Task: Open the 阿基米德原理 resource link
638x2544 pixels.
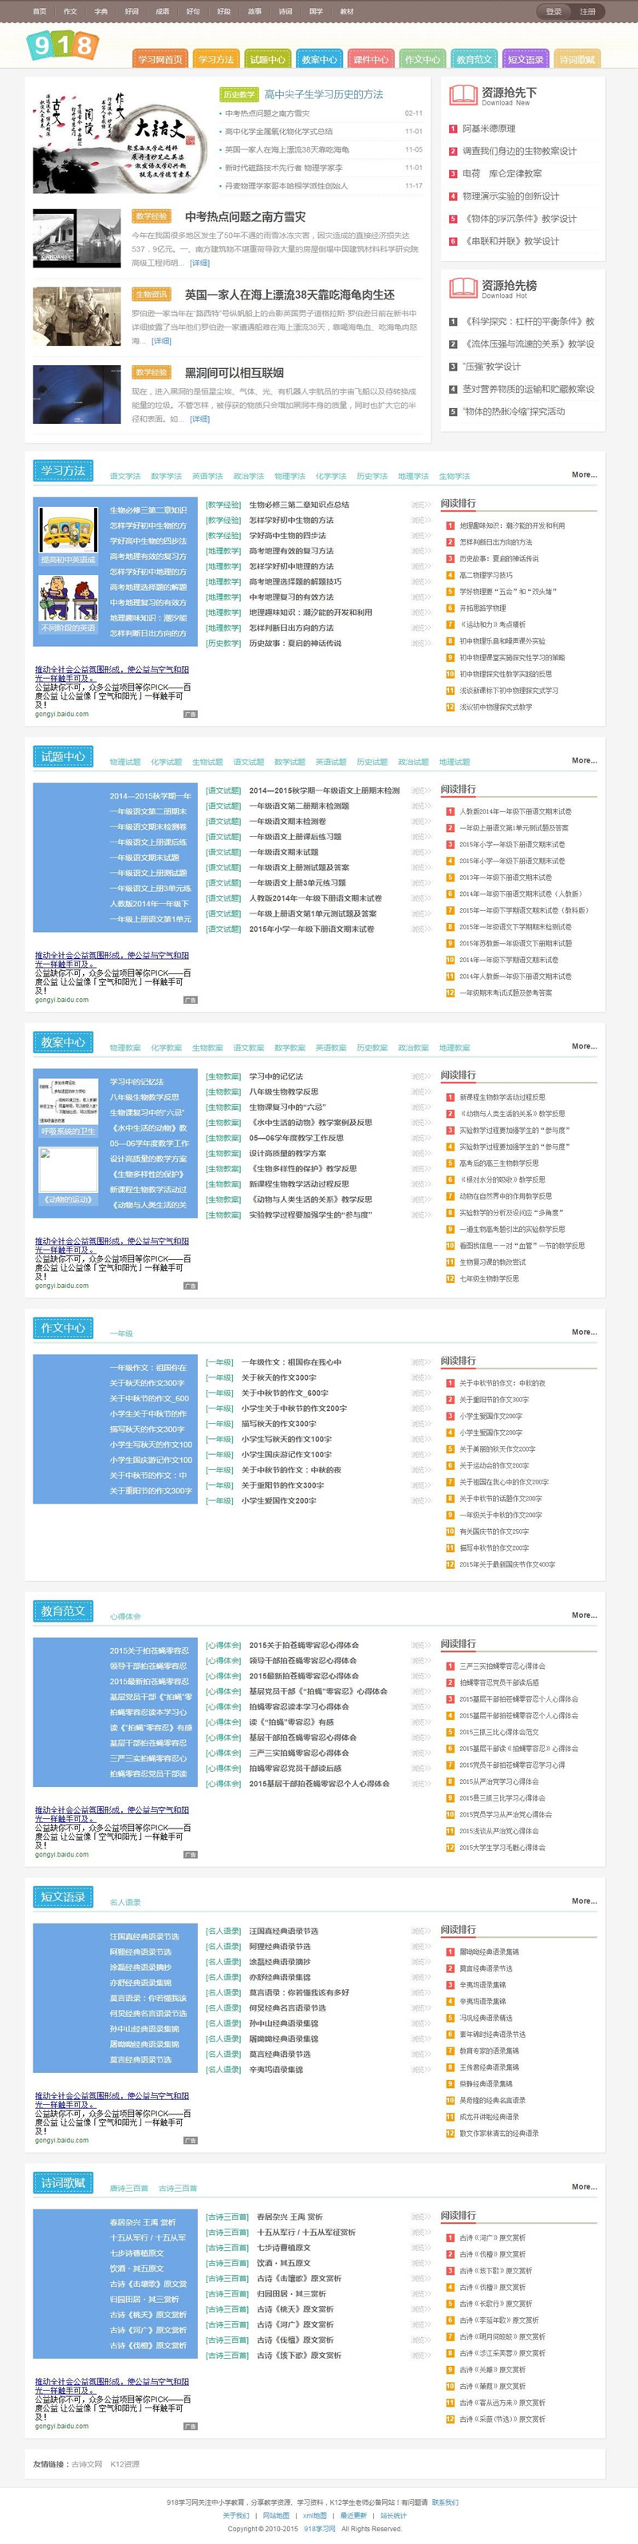Action: tap(489, 129)
